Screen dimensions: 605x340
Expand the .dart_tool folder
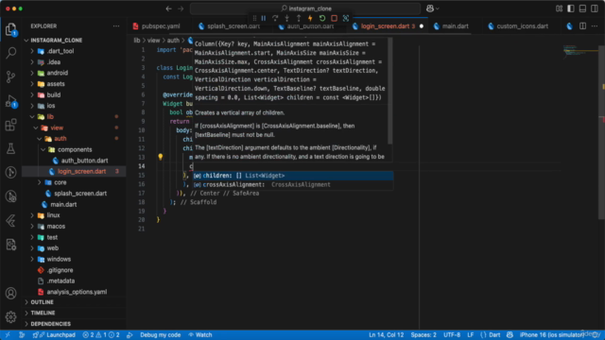[60, 51]
